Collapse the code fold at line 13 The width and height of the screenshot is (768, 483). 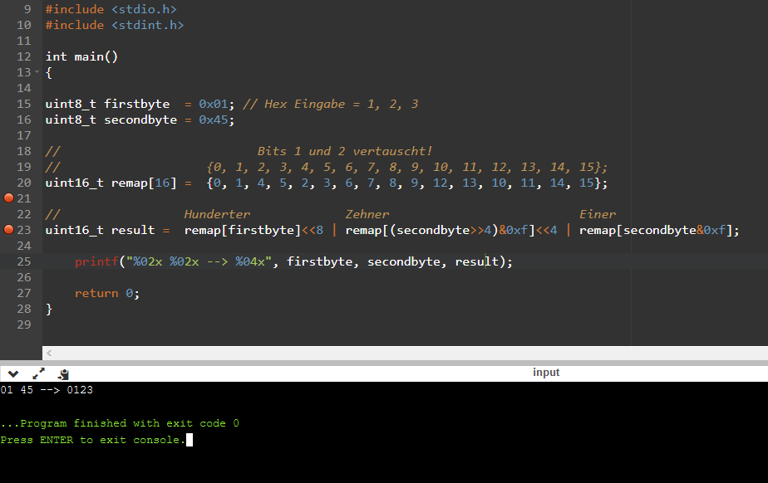(37, 72)
